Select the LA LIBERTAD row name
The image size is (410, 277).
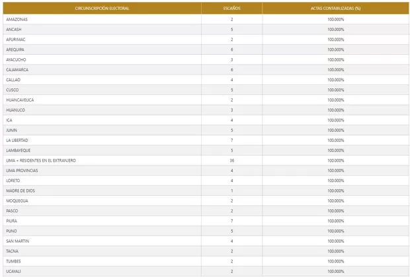pyautogui.click(x=17, y=140)
